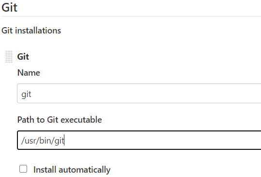This screenshot has width=261, height=177.
Task: Click the word 'automatically' next to the checkbox
Action: 85,170
